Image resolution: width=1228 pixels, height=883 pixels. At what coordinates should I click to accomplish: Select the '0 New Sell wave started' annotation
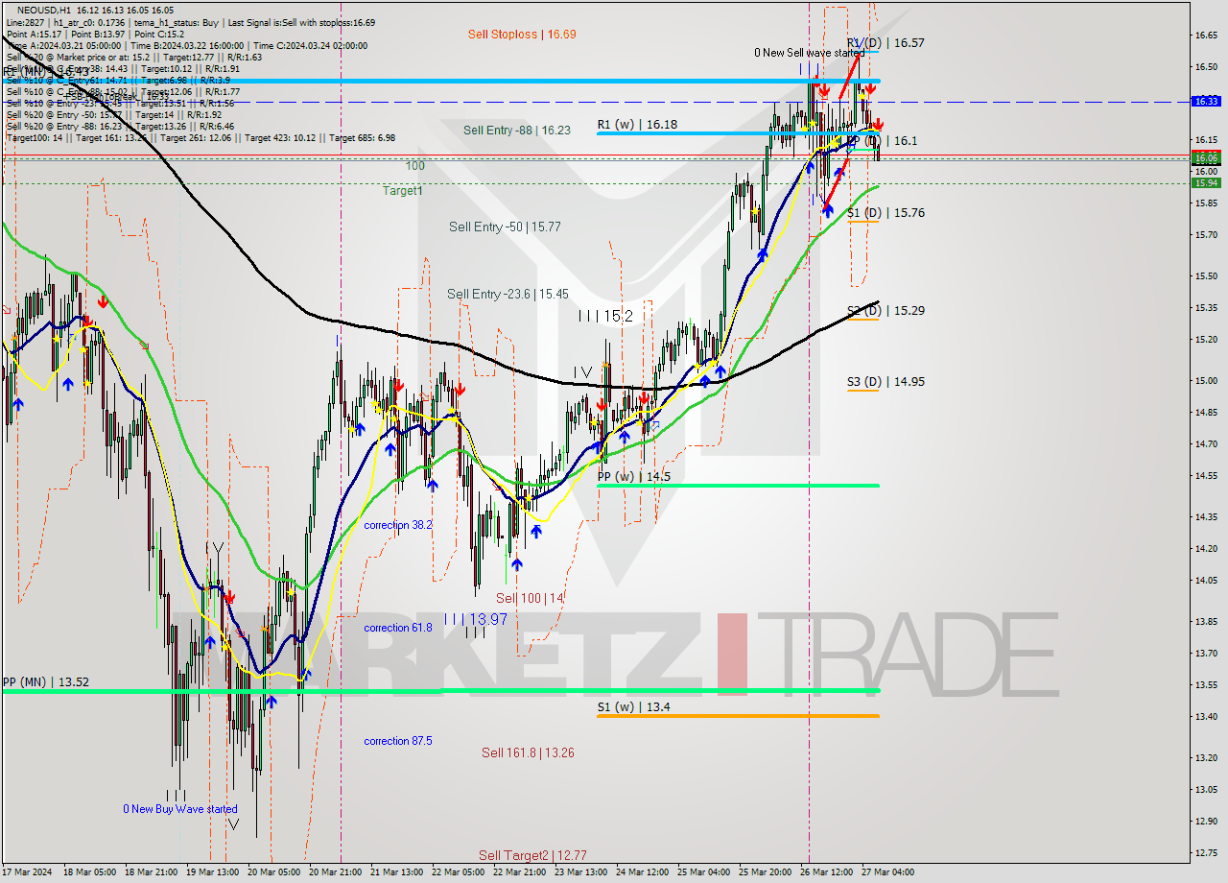(809, 53)
